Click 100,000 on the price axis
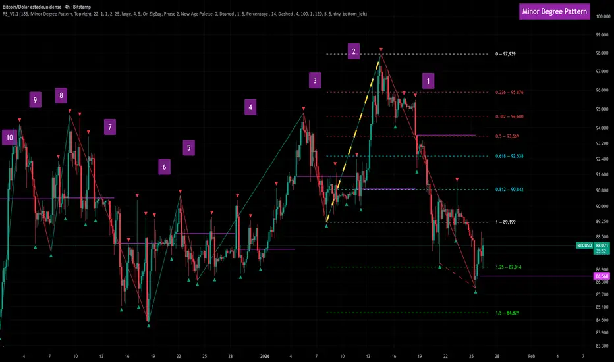Image resolution: width=614 pixels, height=362 pixels. [603, 17]
